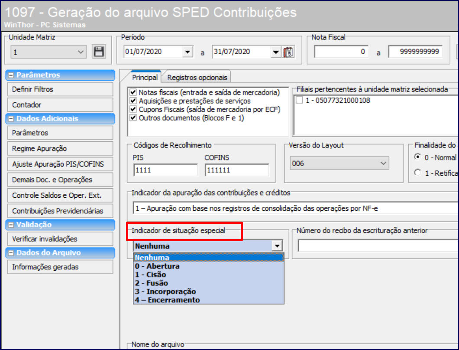Uncheck Notas fiscais (entrada e saída de mercadoria)

[133, 92]
